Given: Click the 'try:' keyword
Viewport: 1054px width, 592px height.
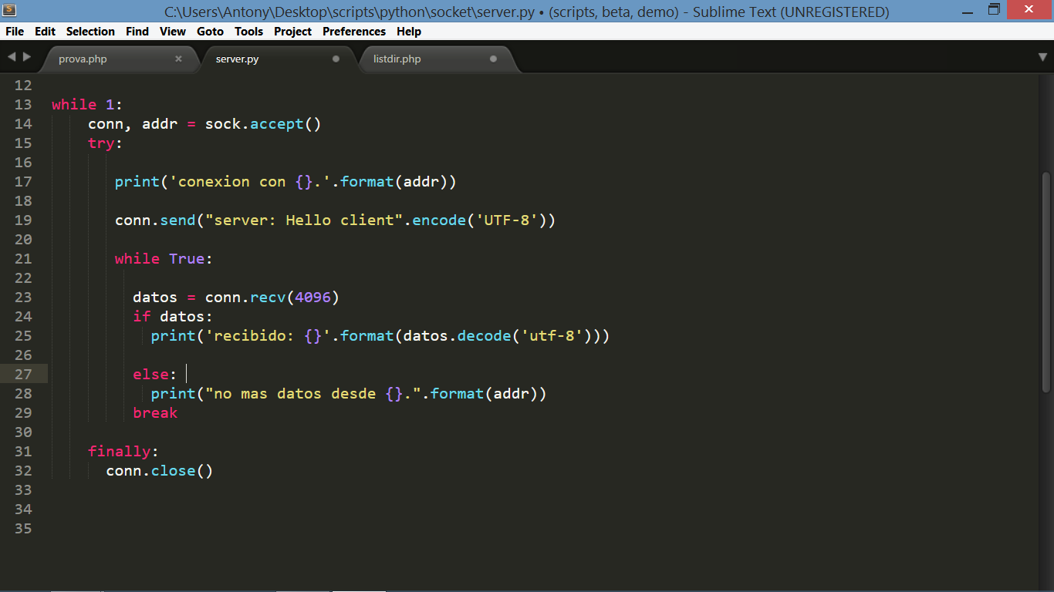Looking at the screenshot, I should pyautogui.click(x=106, y=143).
